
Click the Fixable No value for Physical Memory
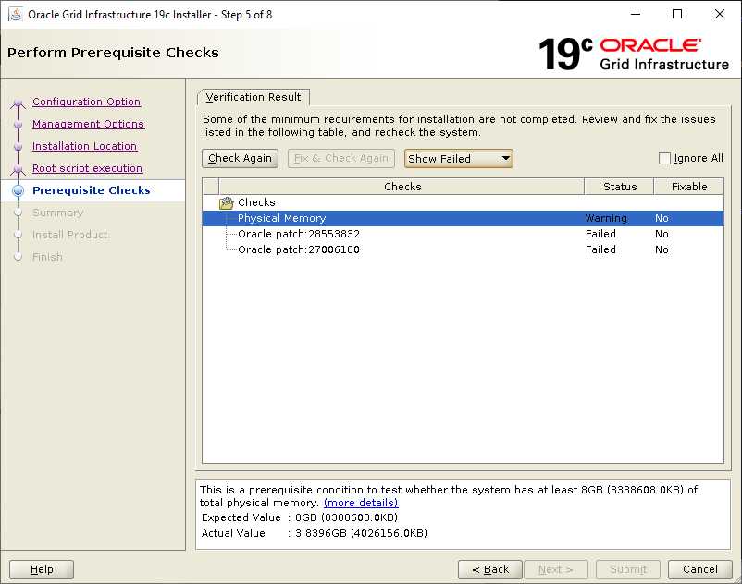pos(662,218)
